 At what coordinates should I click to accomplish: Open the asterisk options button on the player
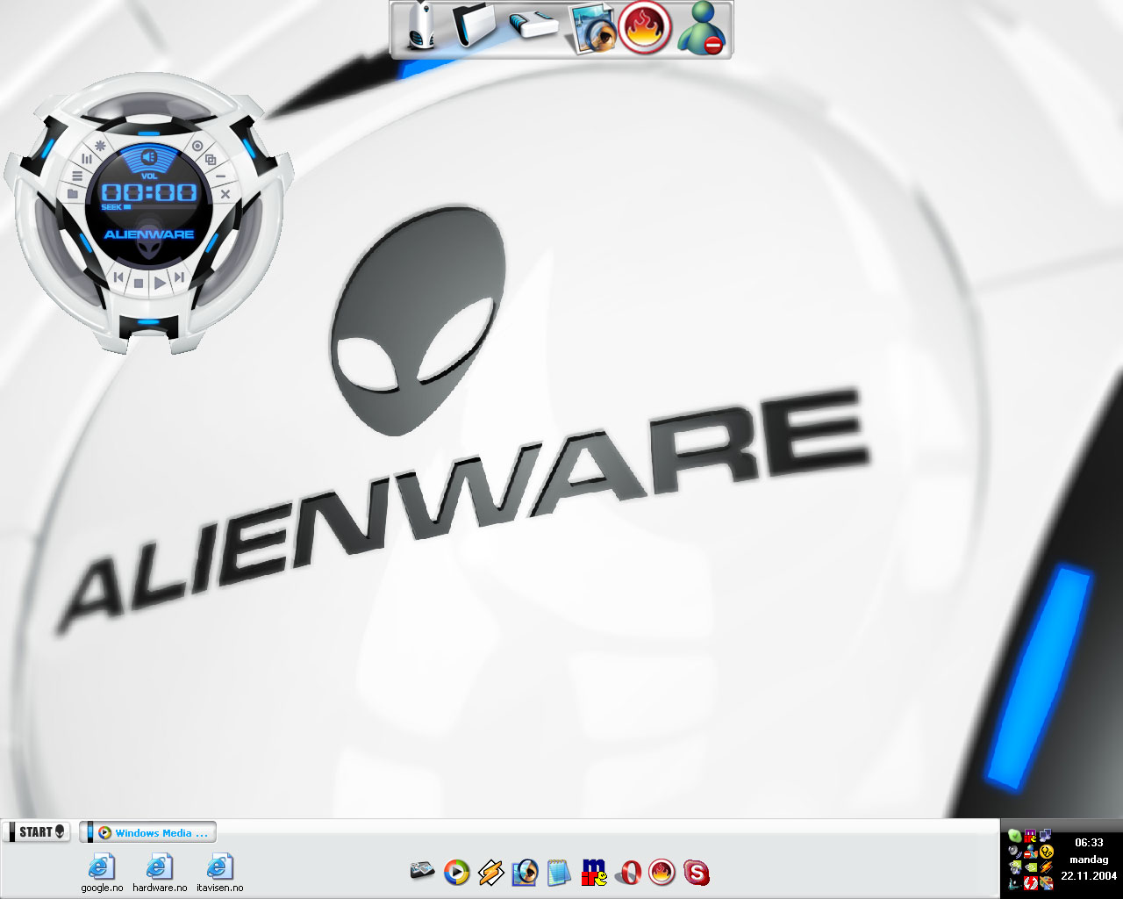(100, 146)
